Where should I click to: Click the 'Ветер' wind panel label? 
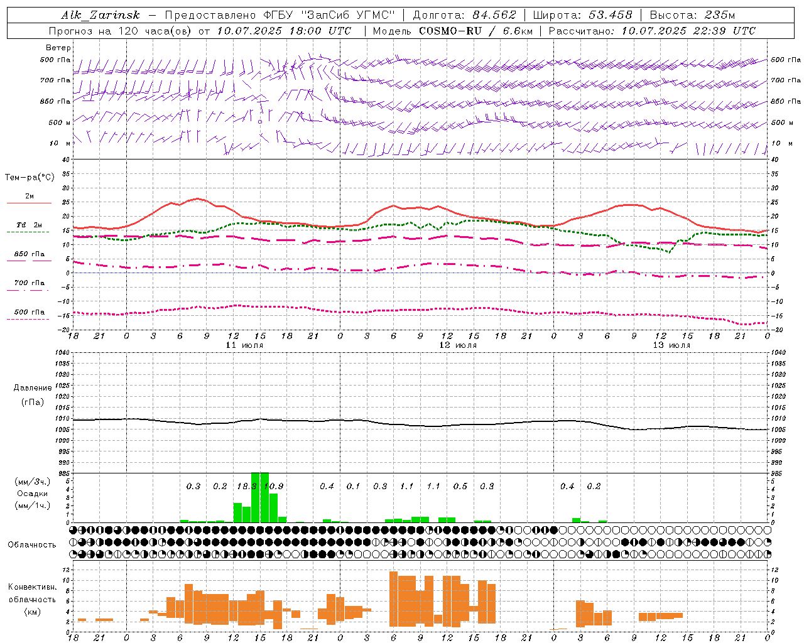click(x=58, y=48)
